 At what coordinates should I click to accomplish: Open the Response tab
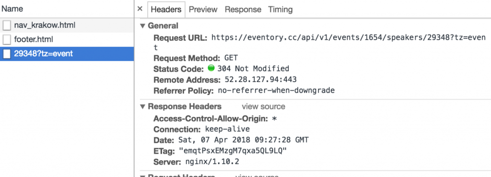click(x=243, y=10)
